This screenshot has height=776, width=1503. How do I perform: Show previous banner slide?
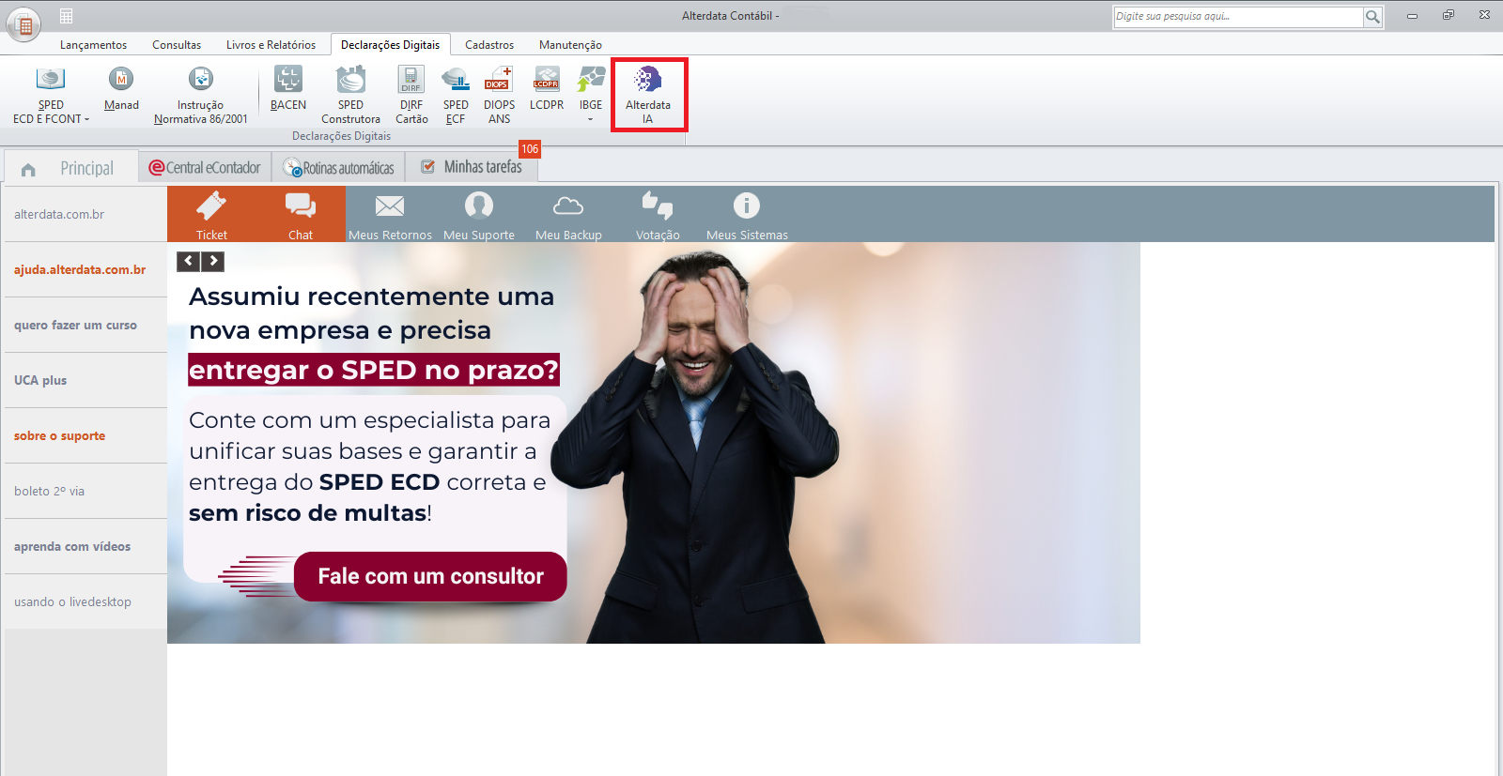pyautogui.click(x=189, y=261)
